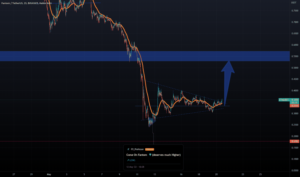Click the 0.6000 price axis label
300x177 pixels.
(295, 45)
